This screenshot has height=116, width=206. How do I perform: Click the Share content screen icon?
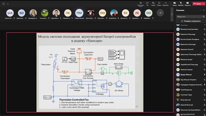click(x=187, y=4)
